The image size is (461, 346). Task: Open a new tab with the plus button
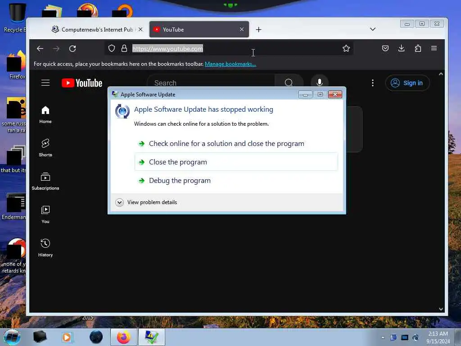point(258,29)
